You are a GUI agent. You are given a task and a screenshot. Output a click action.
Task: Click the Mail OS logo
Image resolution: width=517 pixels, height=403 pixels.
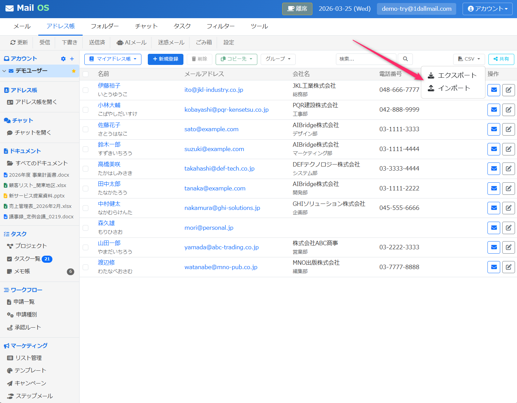tap(27, 8)
